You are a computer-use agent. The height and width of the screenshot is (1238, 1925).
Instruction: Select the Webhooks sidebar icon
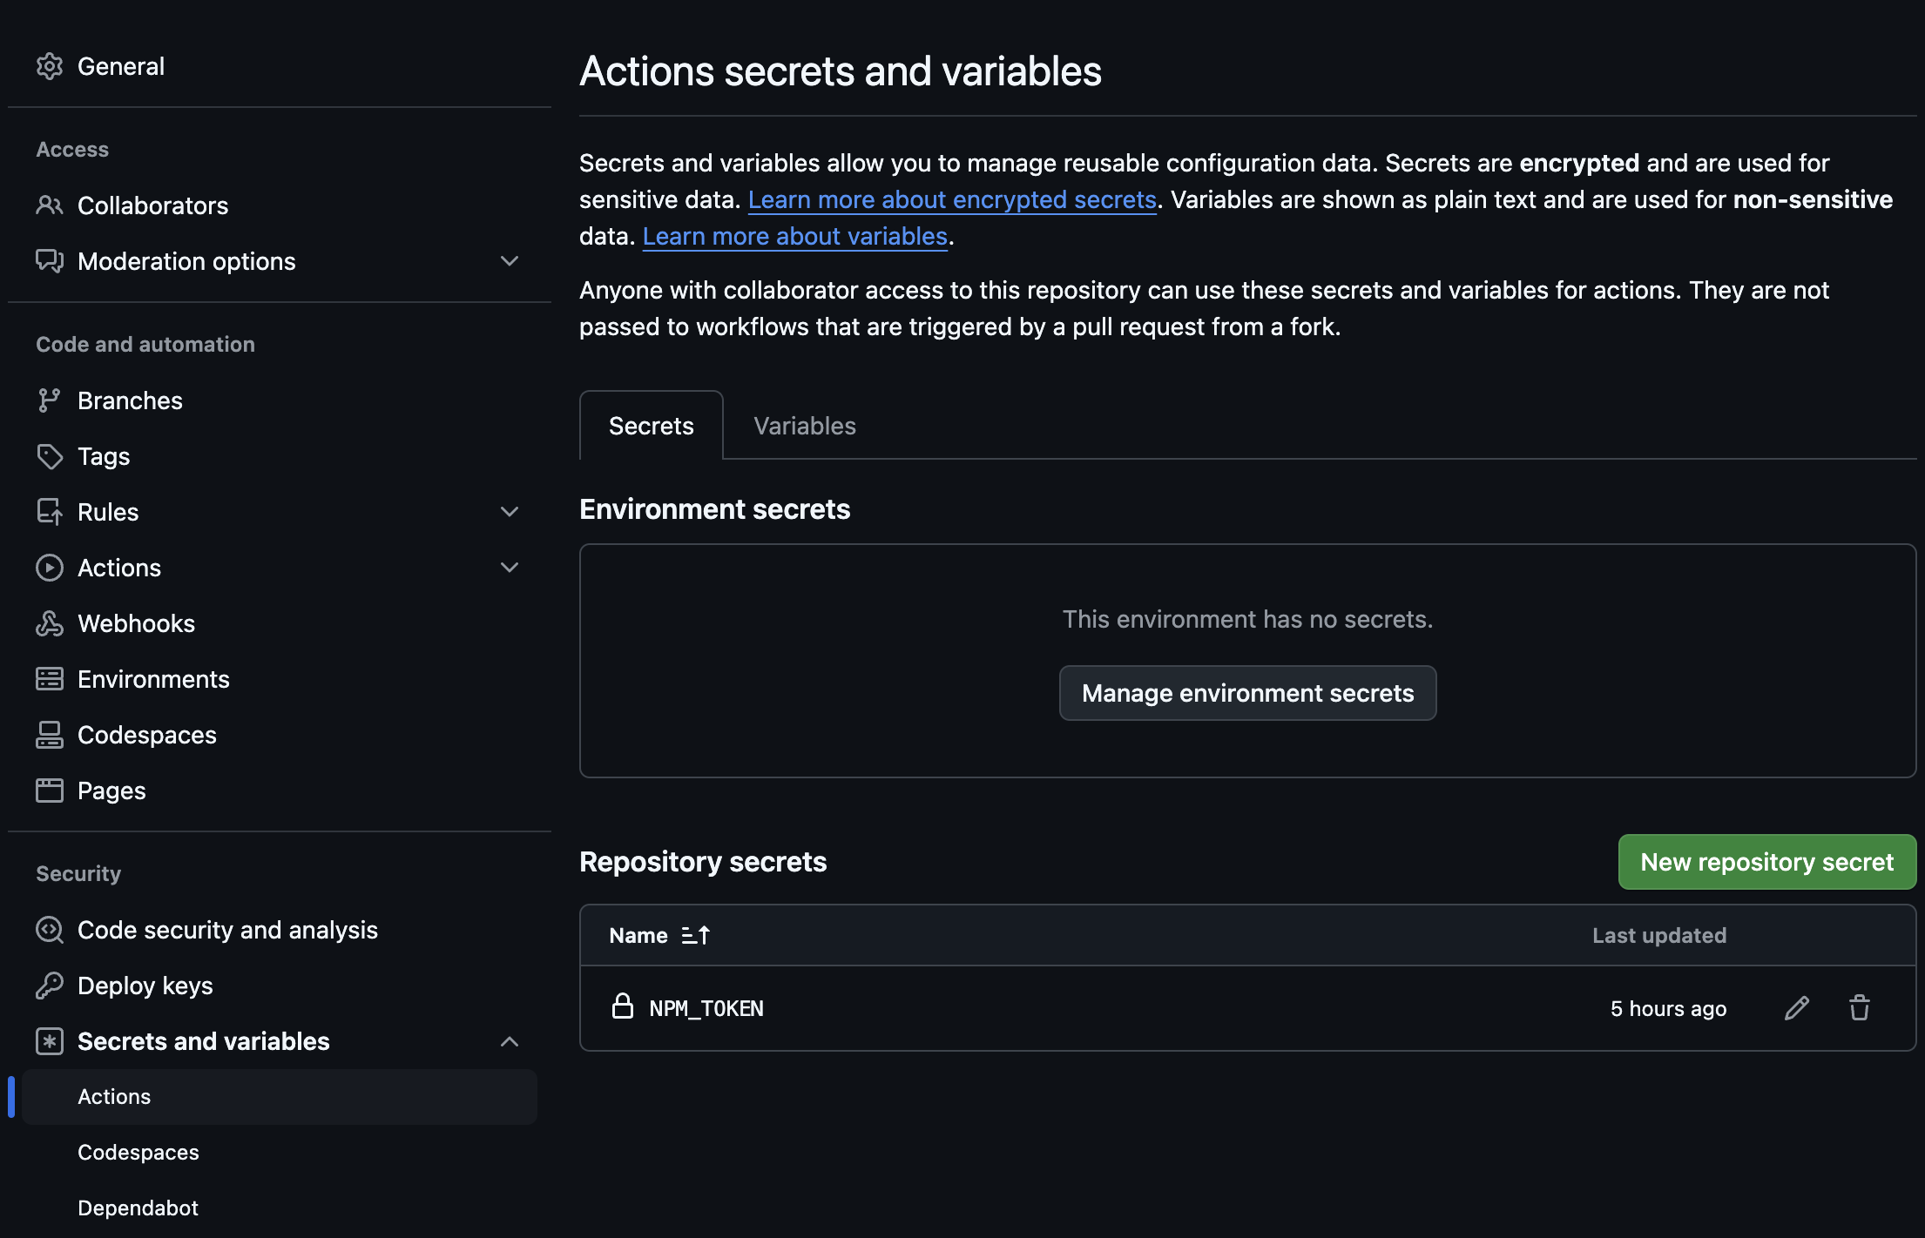(50, 623)
